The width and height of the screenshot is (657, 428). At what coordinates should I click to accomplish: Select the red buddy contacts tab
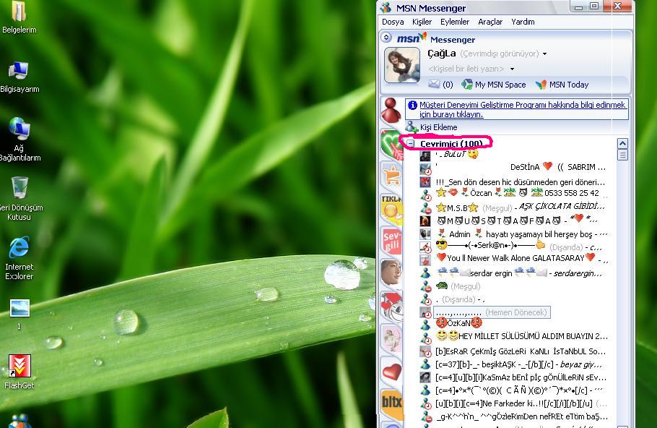(391, 111)
